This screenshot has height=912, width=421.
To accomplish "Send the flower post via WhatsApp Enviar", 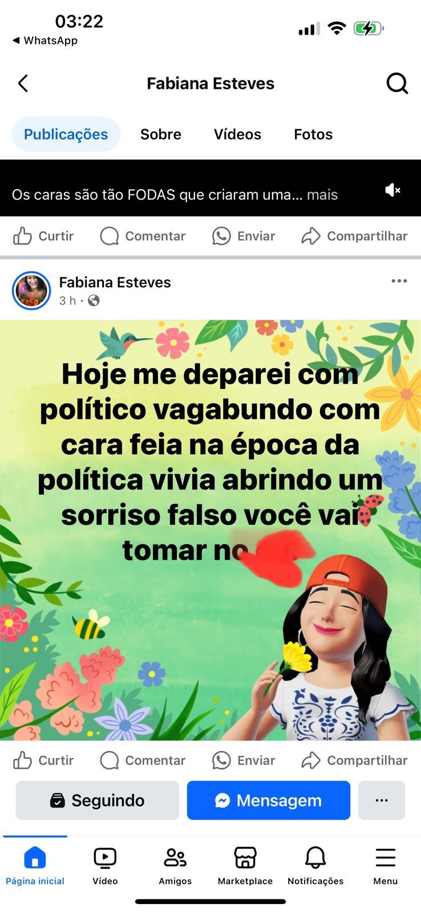I will click(244, 760).
